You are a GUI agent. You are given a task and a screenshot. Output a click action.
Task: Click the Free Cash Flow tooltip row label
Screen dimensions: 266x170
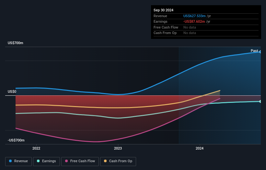[x=166, y=27]
